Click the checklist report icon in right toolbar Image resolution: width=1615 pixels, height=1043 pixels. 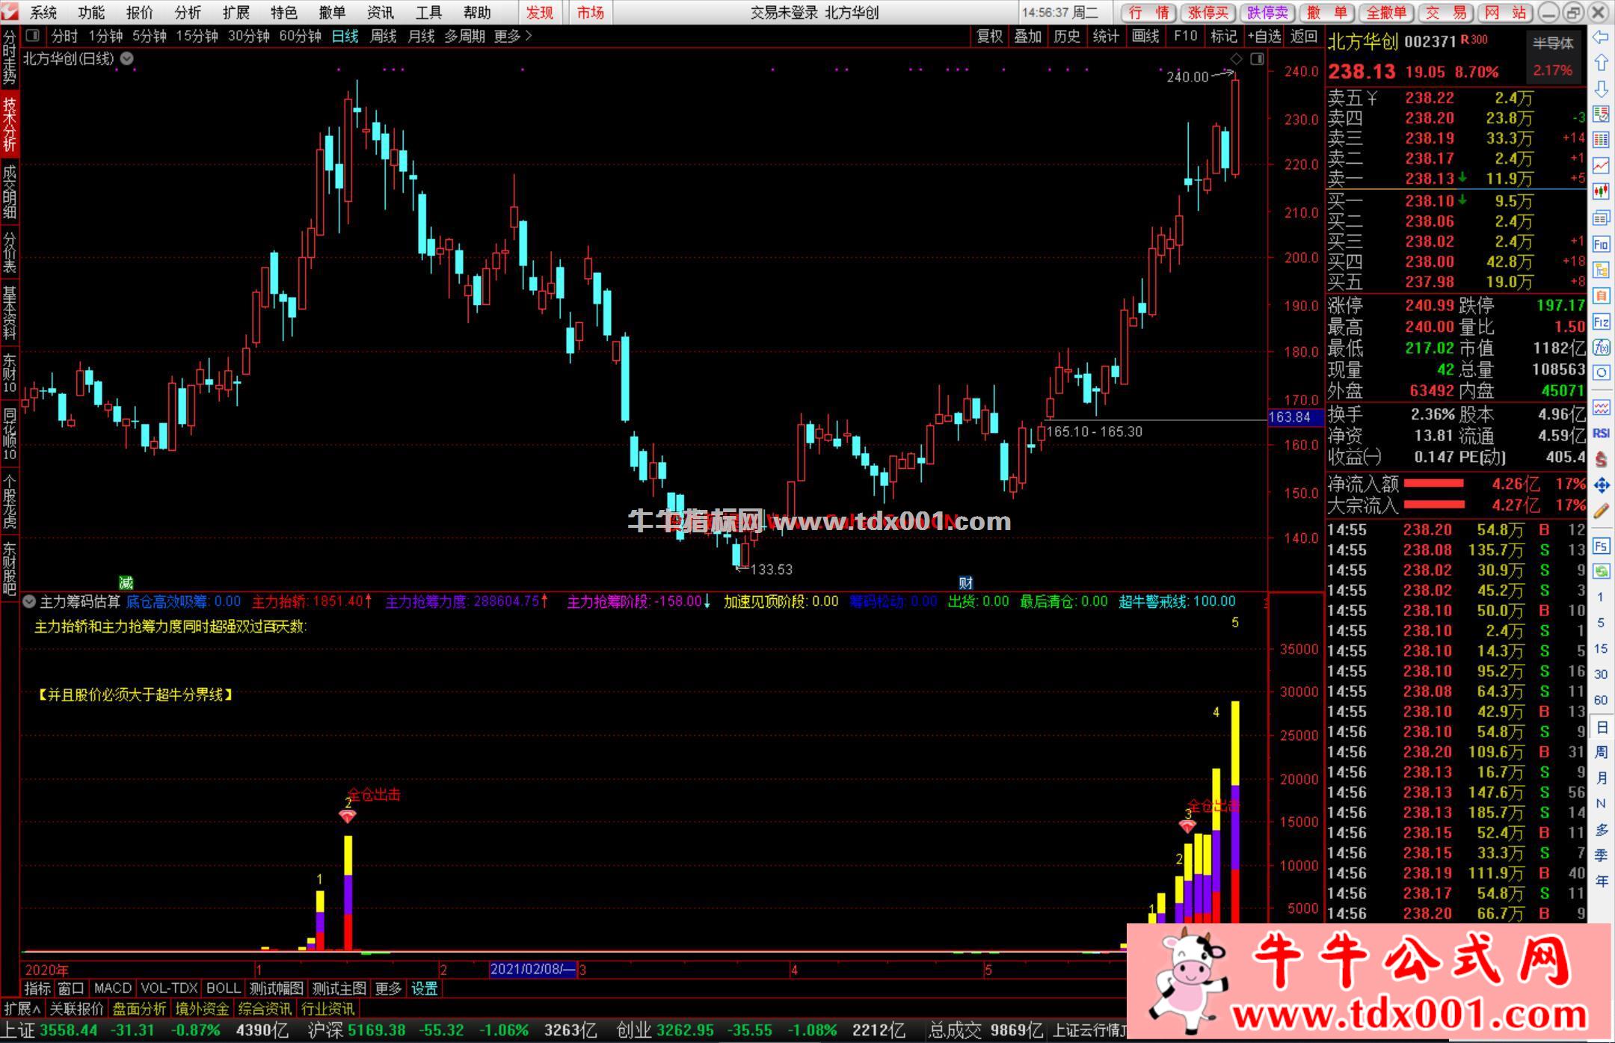(x=1601, y=114)
